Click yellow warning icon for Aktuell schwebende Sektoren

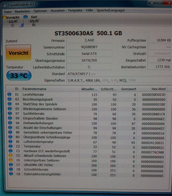pyautogui.click(x=11, y=155)
